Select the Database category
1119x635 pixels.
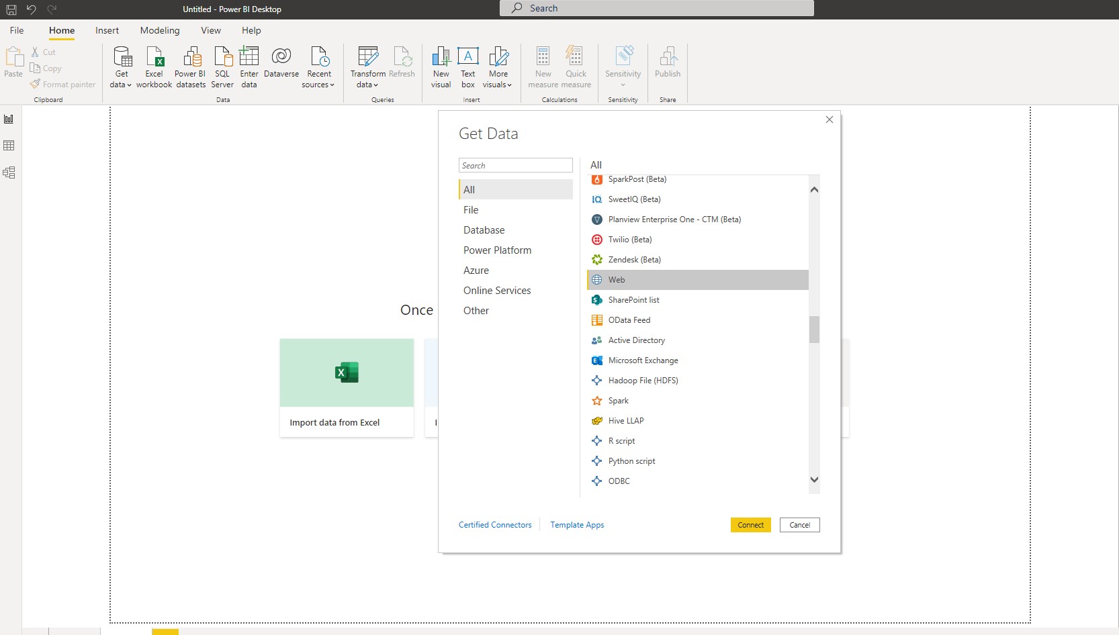click(x=516, y=230)
